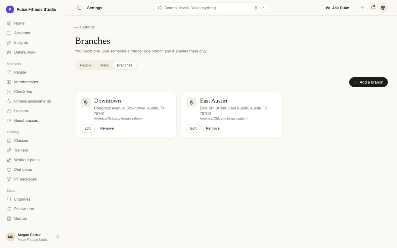
Task: Click the Ask Duke button
Action: pos(338,8)
